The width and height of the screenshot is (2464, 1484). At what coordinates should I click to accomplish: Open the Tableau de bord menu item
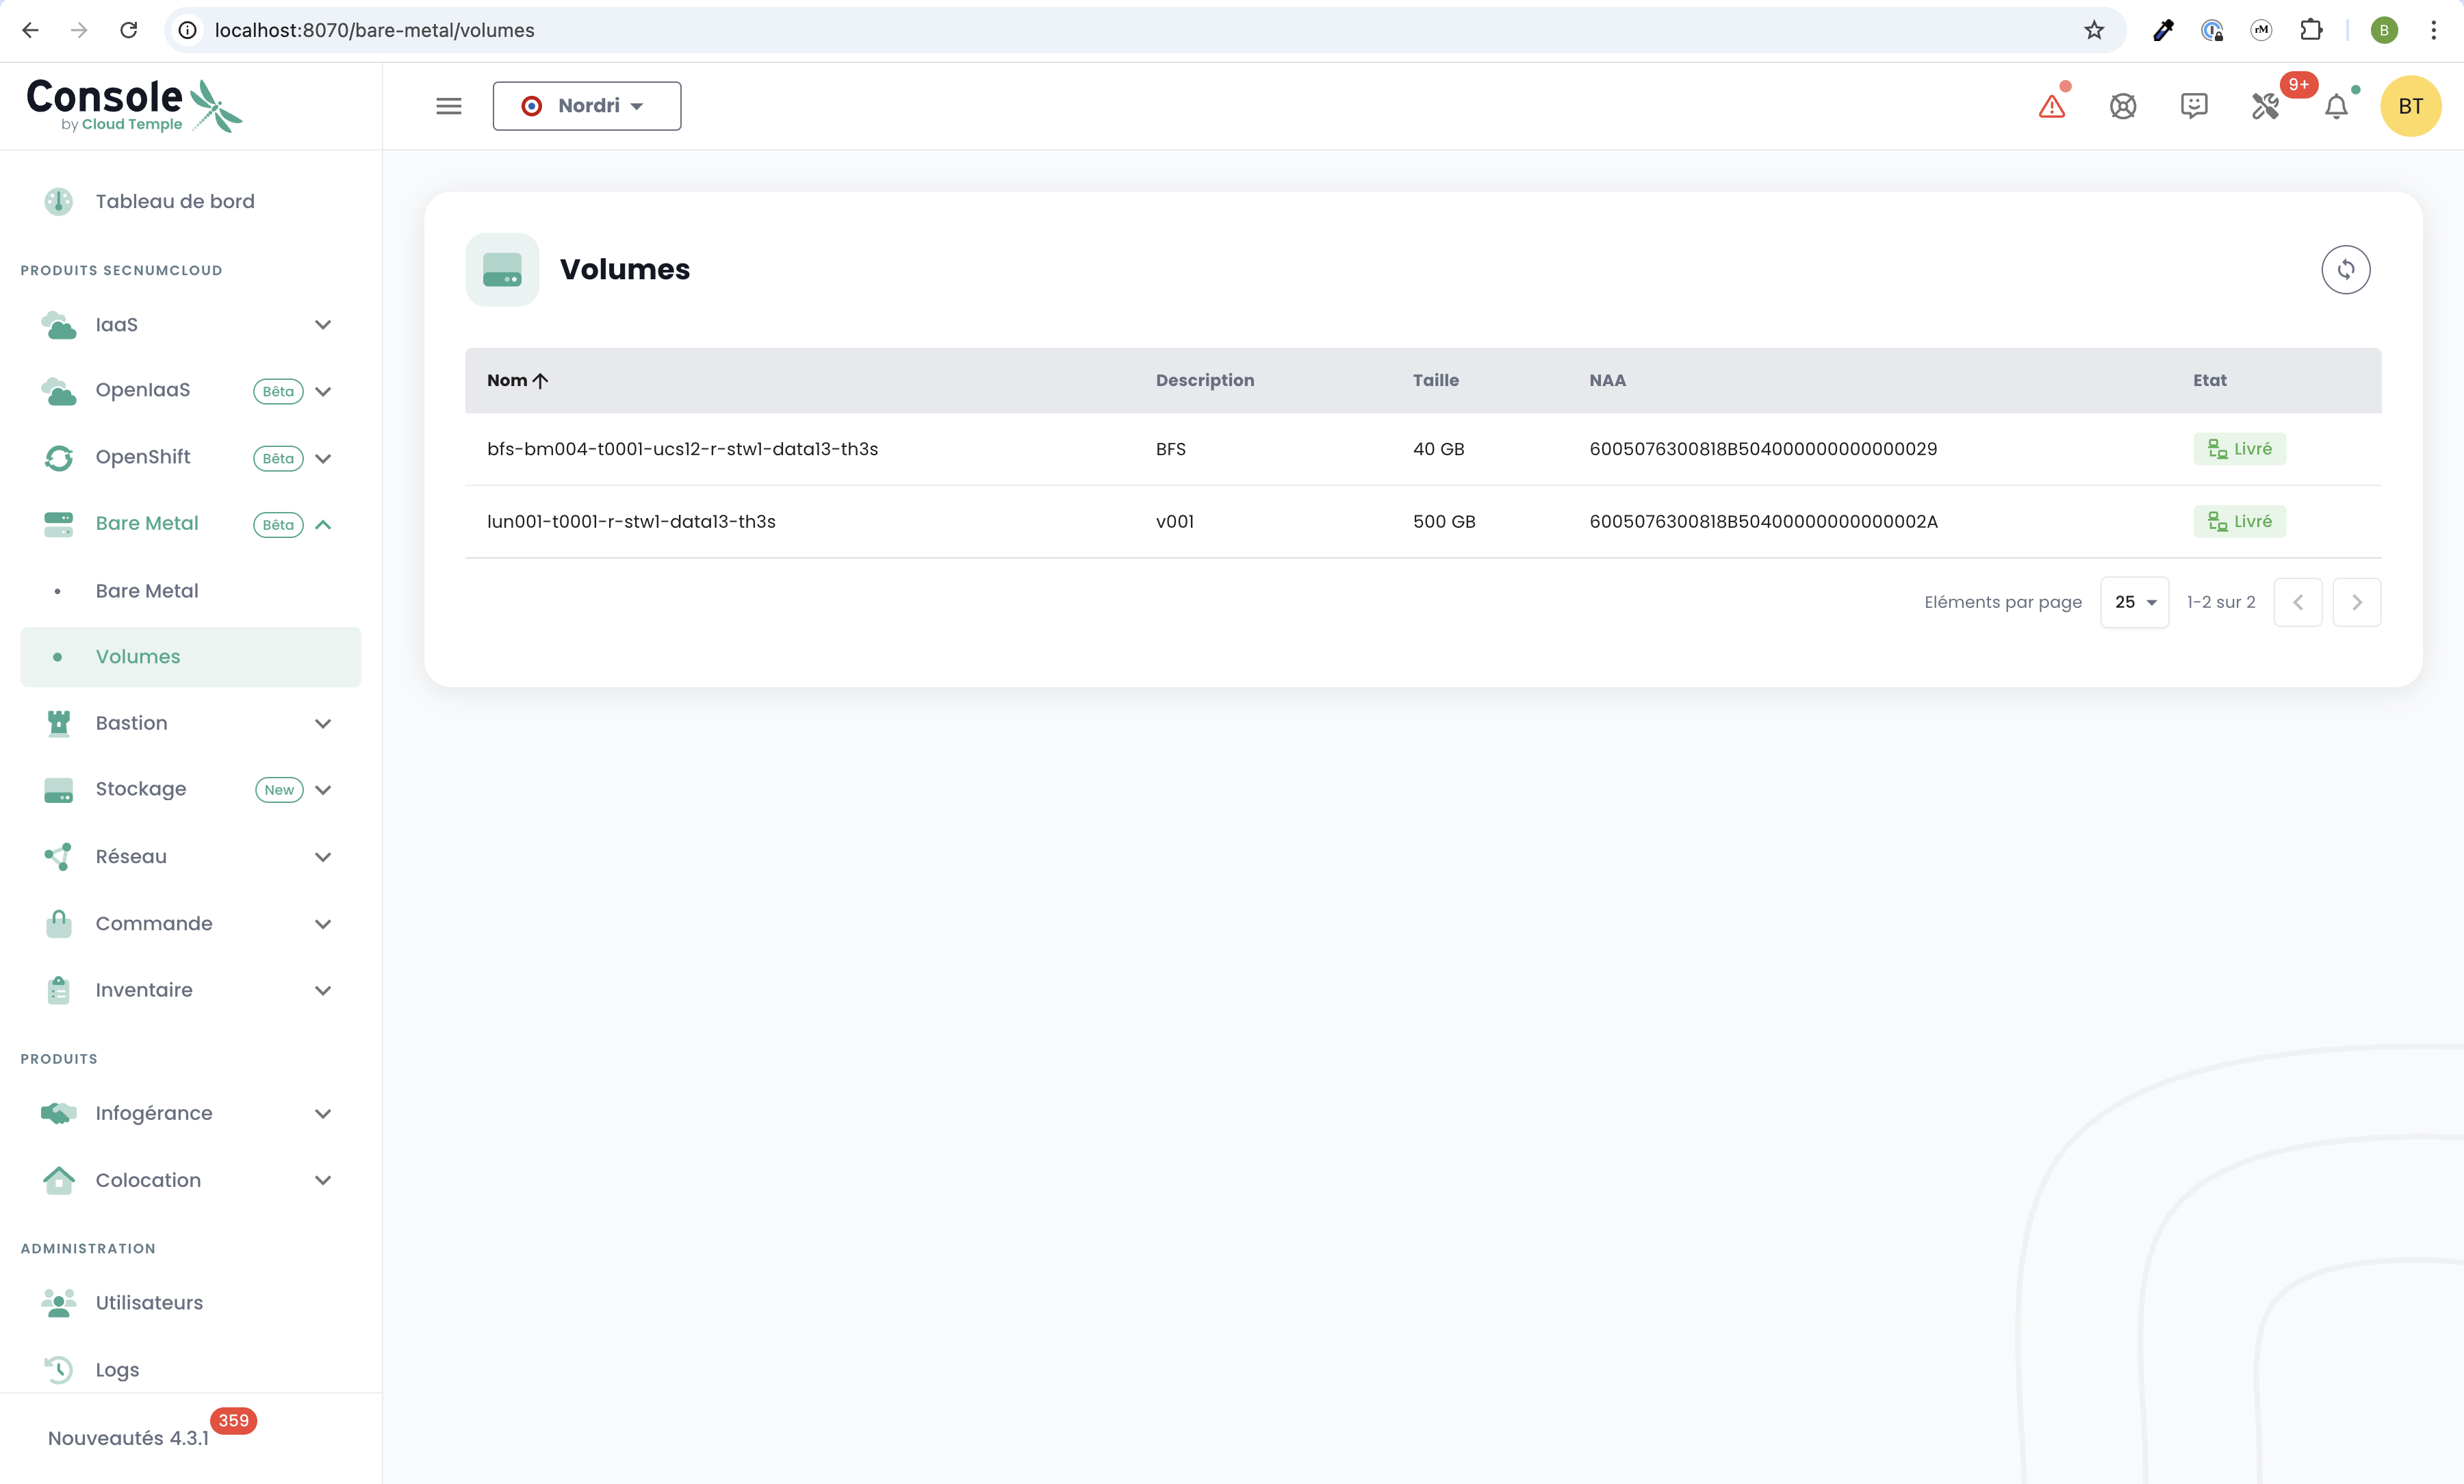(x=175, y=201)
